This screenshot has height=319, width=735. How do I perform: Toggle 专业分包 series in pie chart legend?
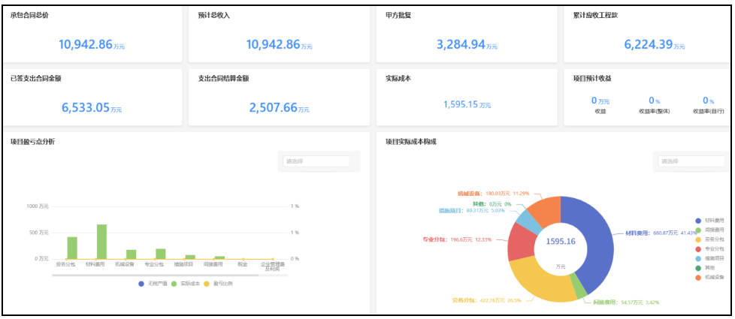[x=709, y=248]
